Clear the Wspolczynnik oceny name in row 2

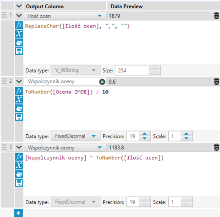(102, 82)
